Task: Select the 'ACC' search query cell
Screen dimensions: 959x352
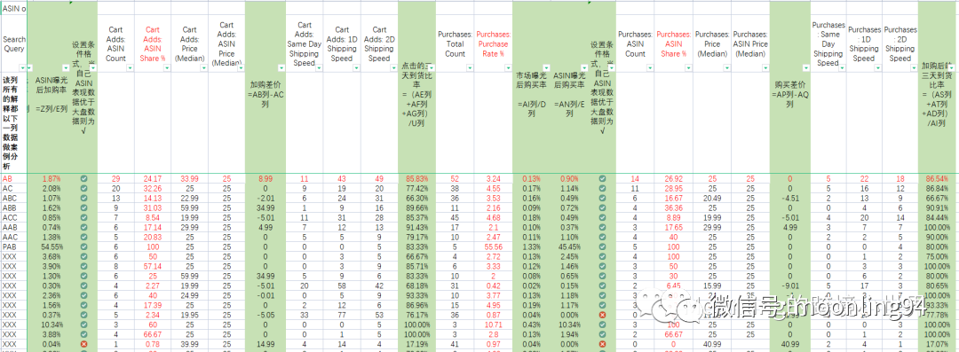Action: pyautogui.click(x=15, y=217)
